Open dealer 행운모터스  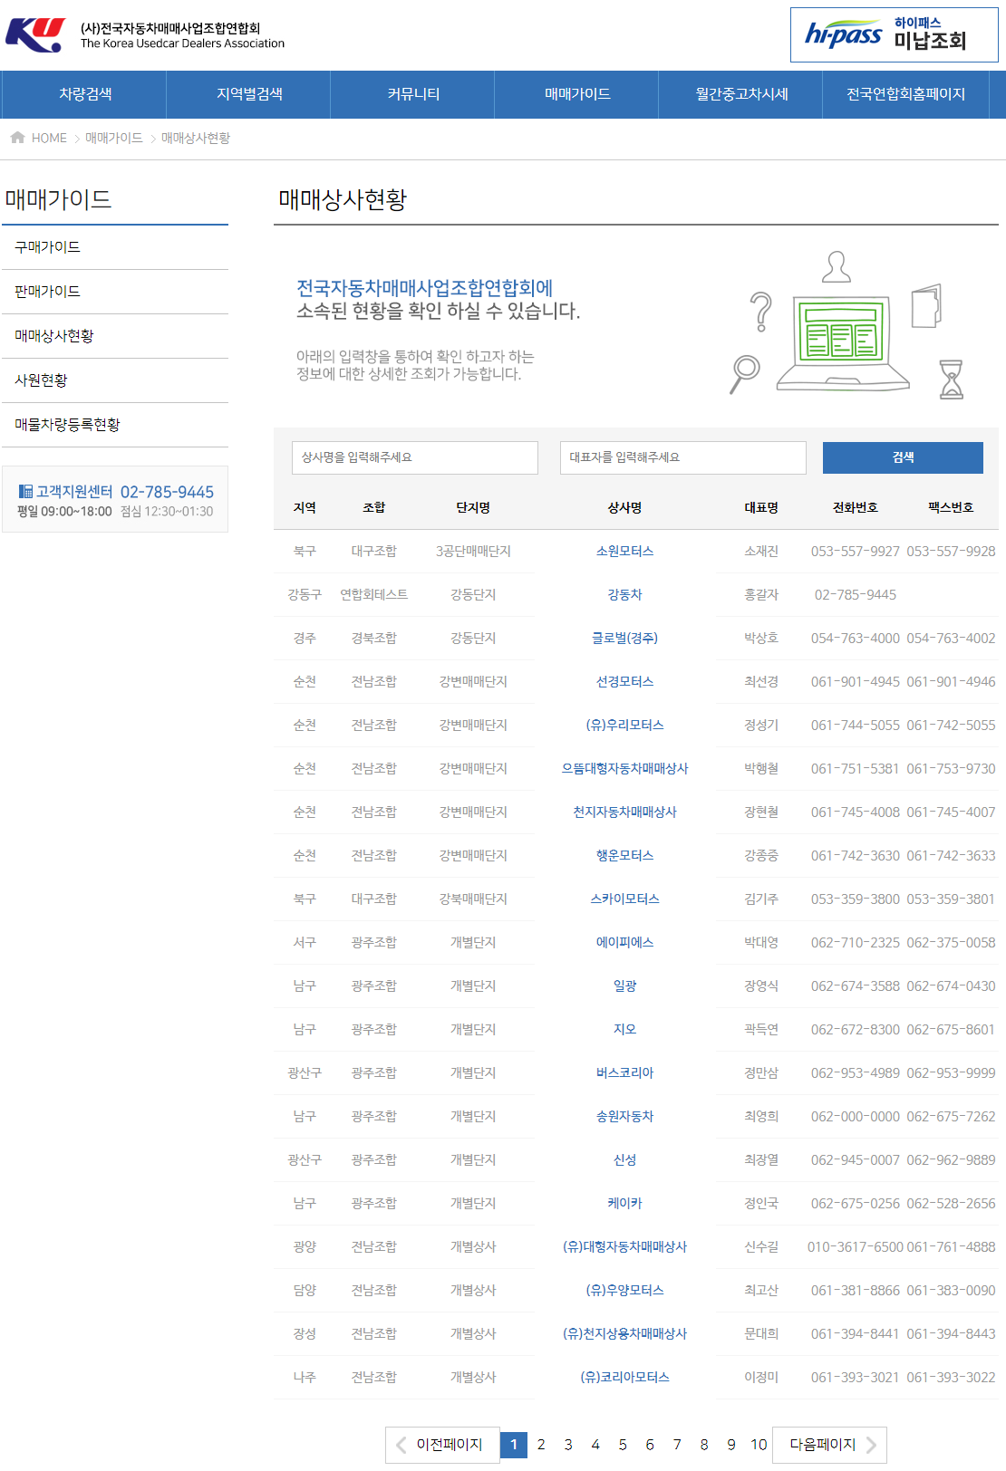pos(624,855)
